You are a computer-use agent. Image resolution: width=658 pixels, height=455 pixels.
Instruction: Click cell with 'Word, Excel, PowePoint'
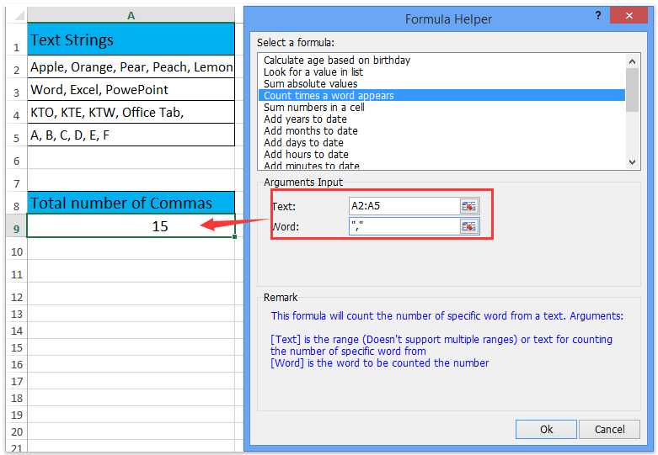pyautogui.click(x=131, y=90)
